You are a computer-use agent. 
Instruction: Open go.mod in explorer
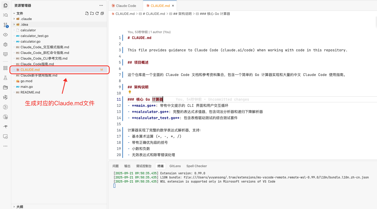59,81
